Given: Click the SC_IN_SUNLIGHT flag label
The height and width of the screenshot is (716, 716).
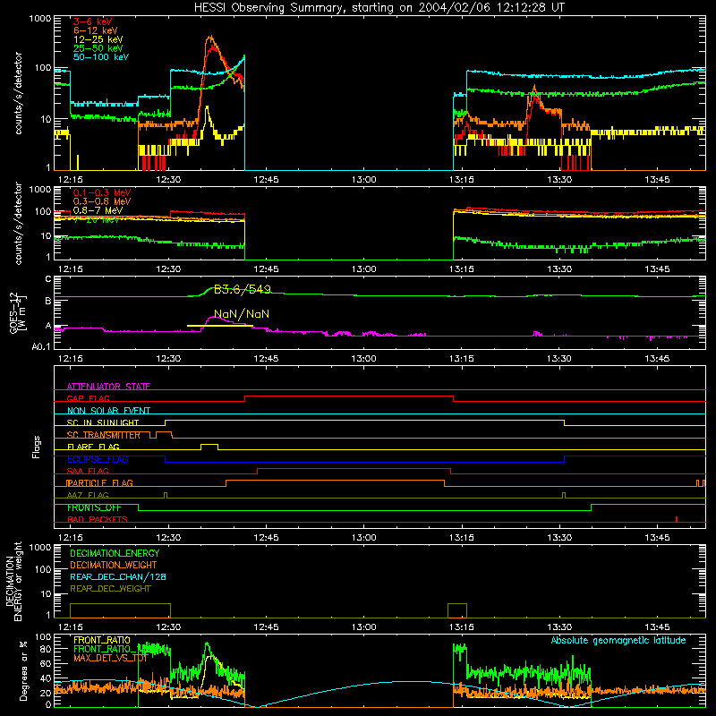Looking at the screenshot, I should (x=102, y=422).
